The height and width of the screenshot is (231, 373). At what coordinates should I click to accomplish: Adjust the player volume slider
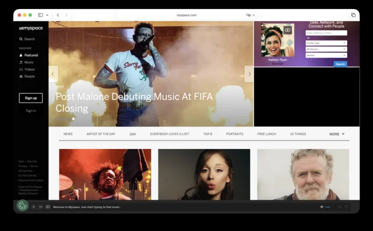click(330, 207)
